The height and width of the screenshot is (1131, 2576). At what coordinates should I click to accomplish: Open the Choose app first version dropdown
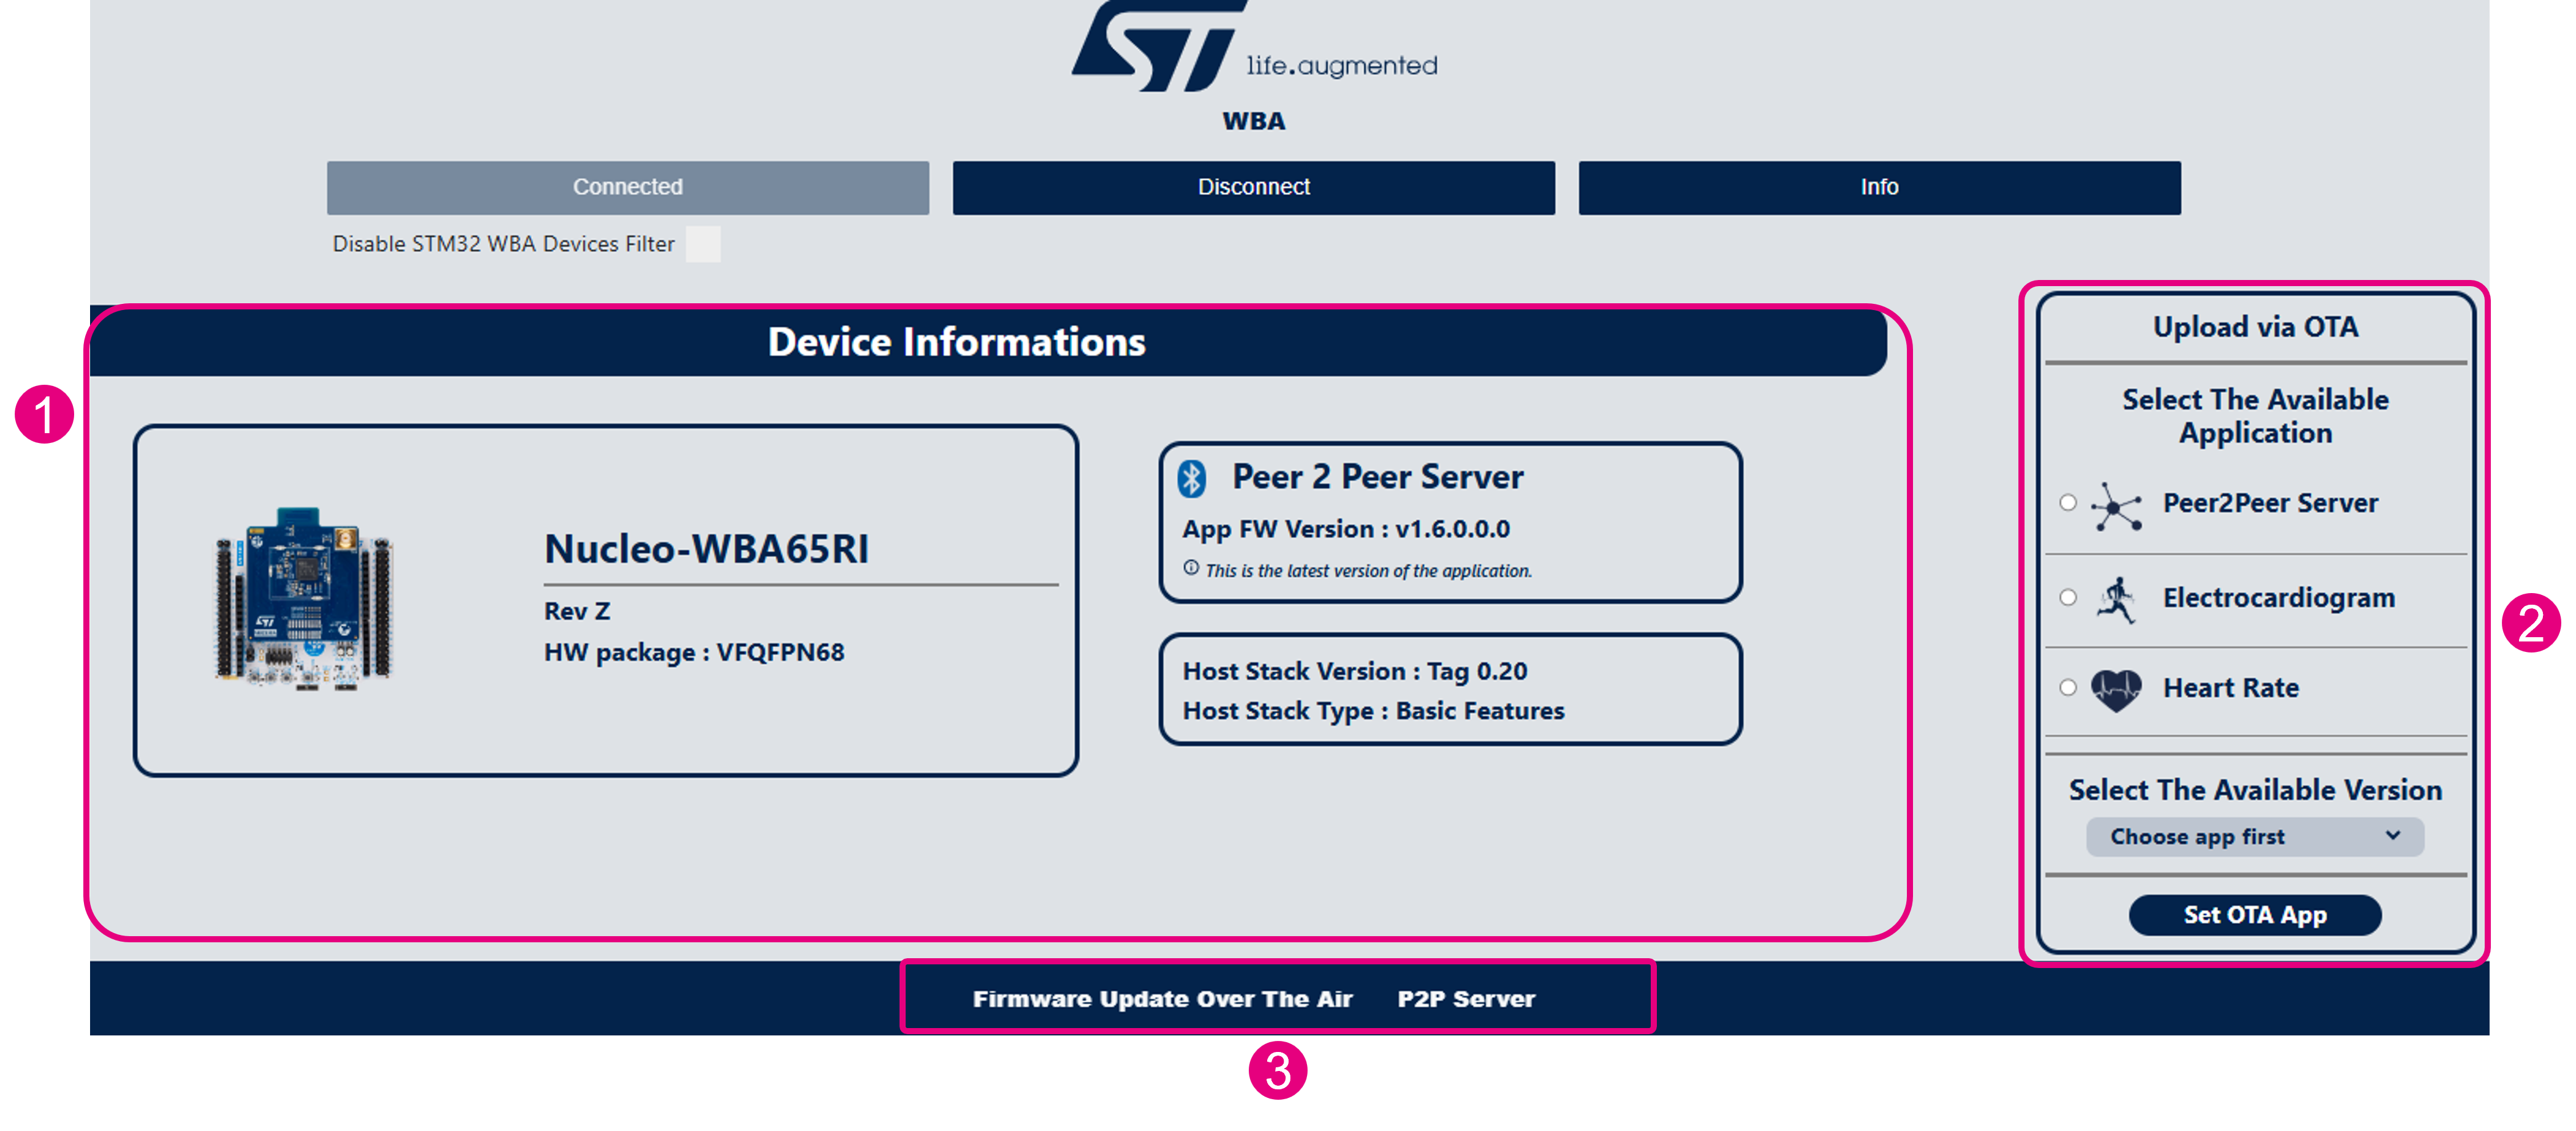coord(2254,837)
